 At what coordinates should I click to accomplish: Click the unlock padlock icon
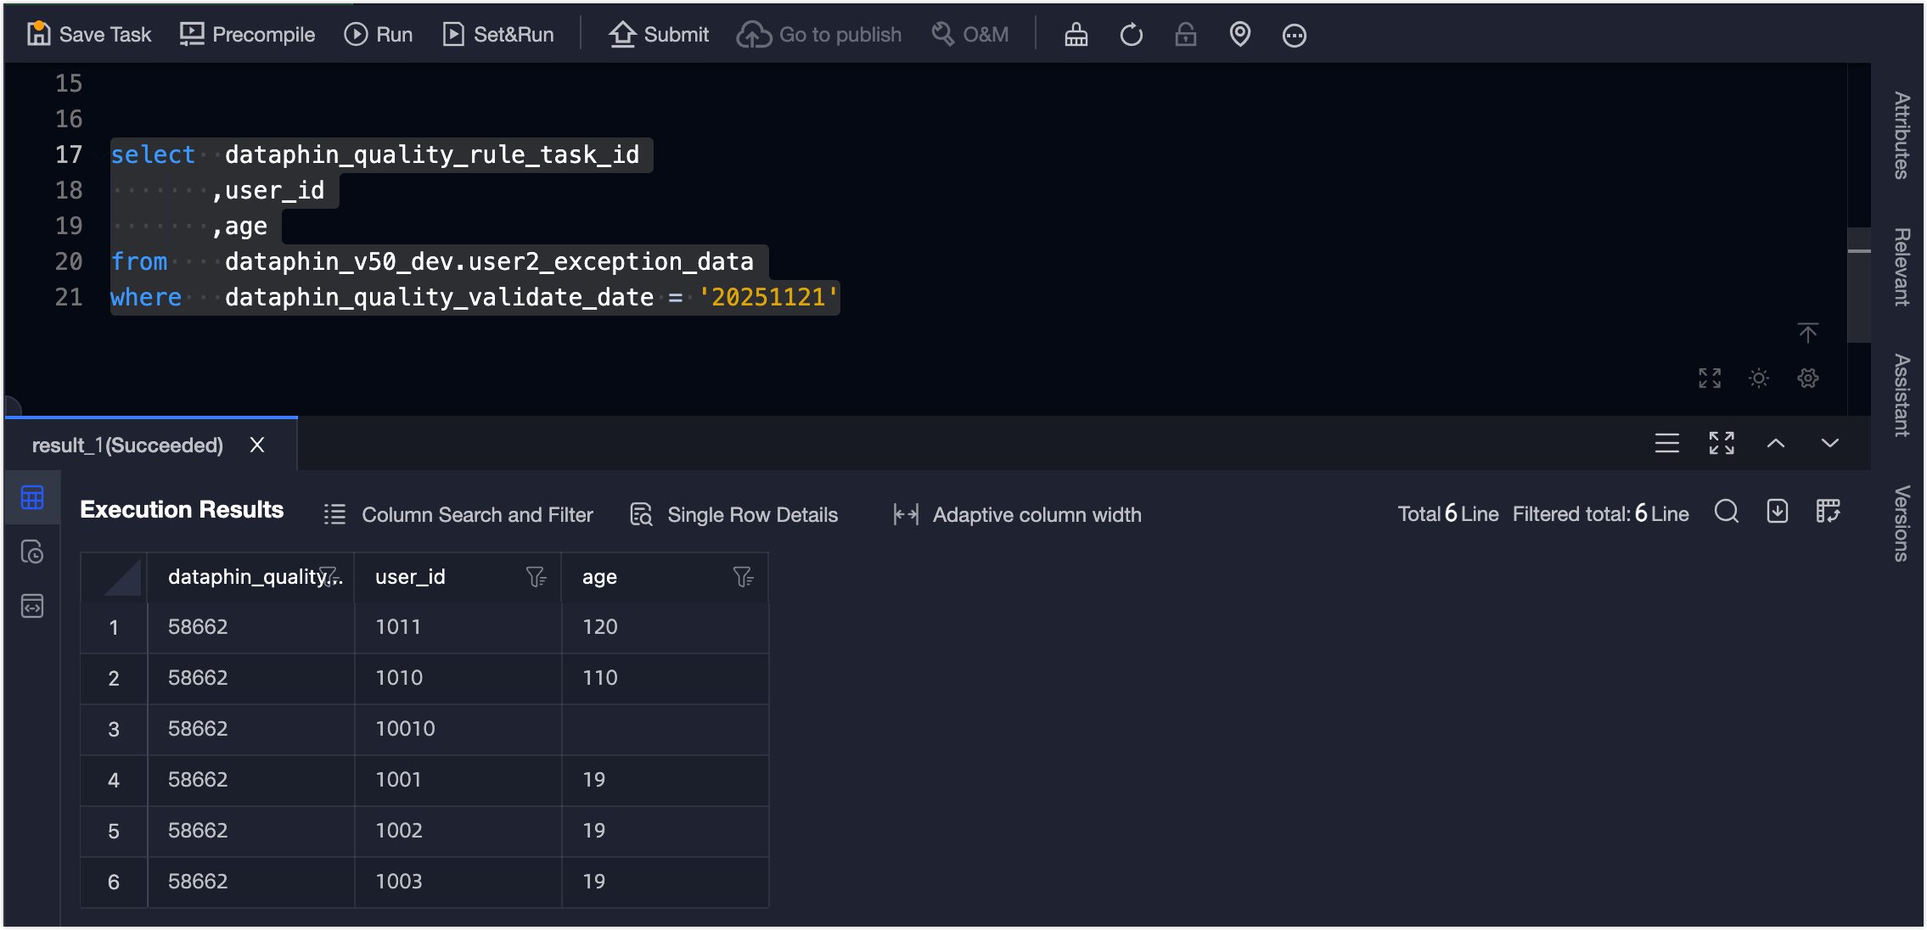1186,35
